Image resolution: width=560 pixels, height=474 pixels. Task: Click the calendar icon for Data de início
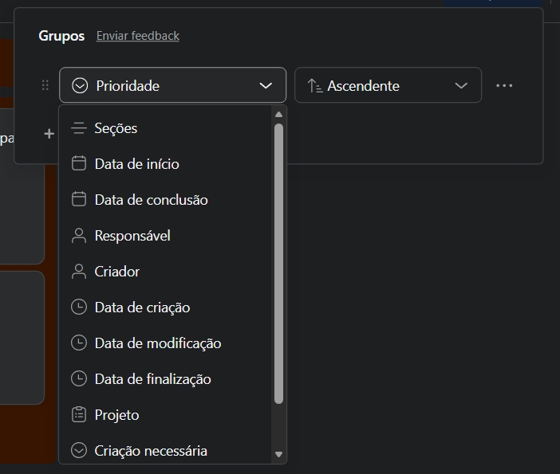click(x=79, y=163)
